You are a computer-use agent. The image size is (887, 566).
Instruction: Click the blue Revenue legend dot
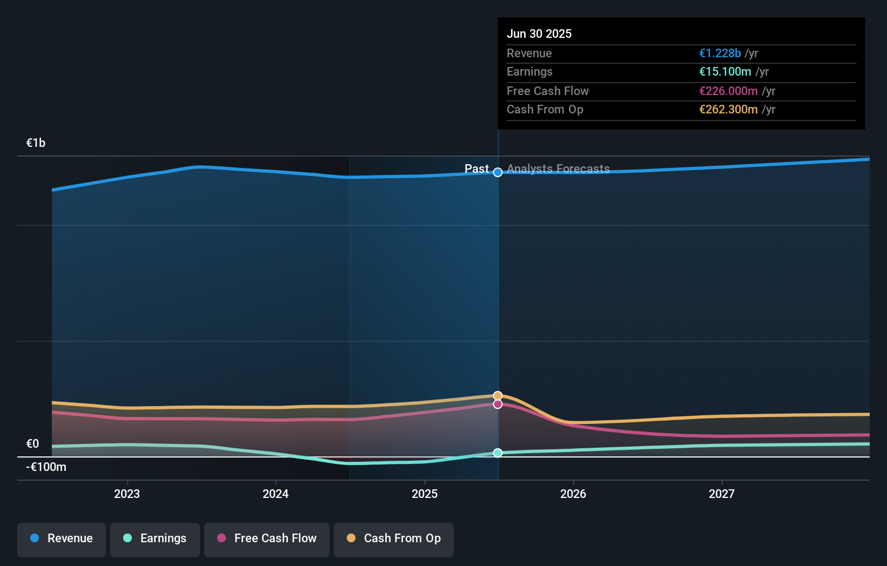pos(35,538)
